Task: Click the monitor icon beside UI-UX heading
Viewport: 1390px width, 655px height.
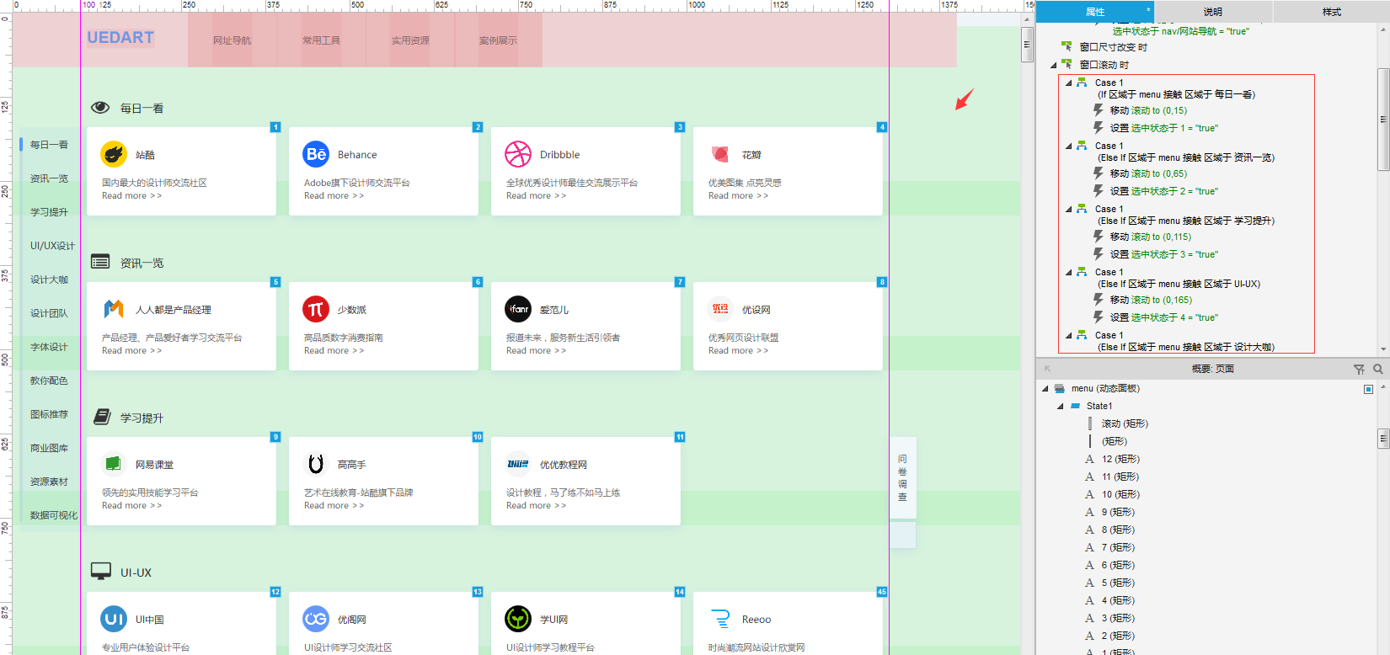Action: (101, 572)
